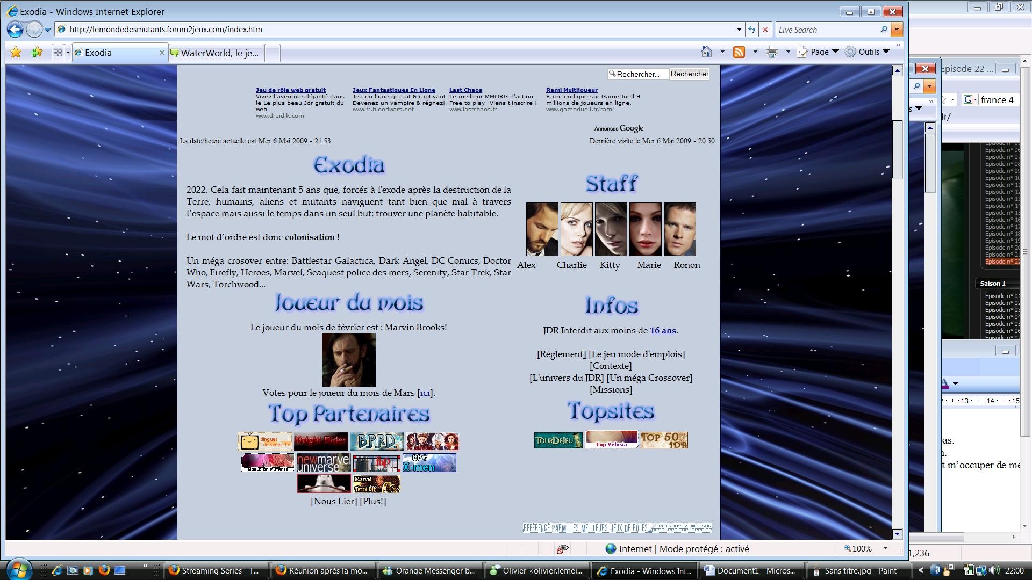Switch to Orange Messenger taskbar button
Viewport: 1032px width, 580px height.
(x=429, y=571)
